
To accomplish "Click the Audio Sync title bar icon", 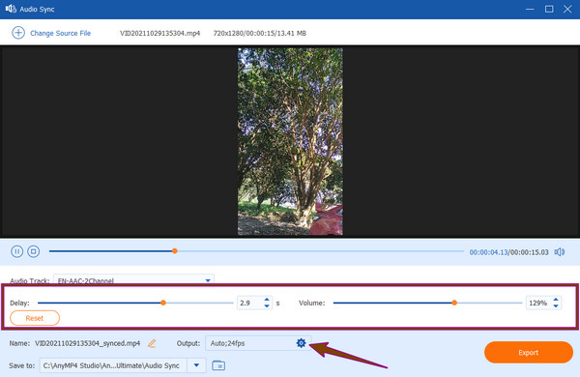I will (11, 9).
